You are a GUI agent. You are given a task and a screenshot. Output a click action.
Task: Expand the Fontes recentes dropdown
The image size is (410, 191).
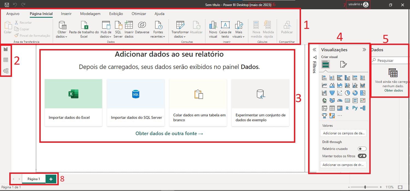click(158, 29)
